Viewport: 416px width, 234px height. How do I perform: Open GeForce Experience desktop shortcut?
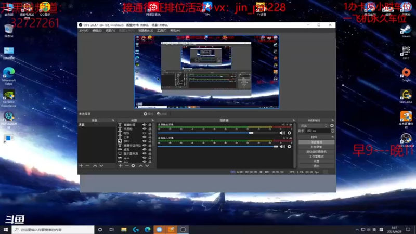[x=9, y=98]
